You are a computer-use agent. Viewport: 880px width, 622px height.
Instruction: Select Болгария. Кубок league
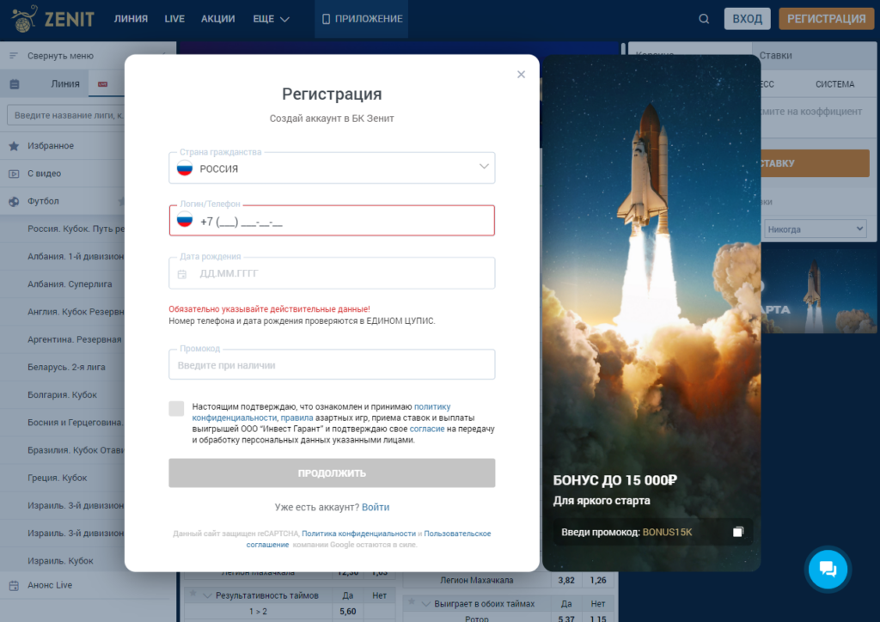click(62, 395)
